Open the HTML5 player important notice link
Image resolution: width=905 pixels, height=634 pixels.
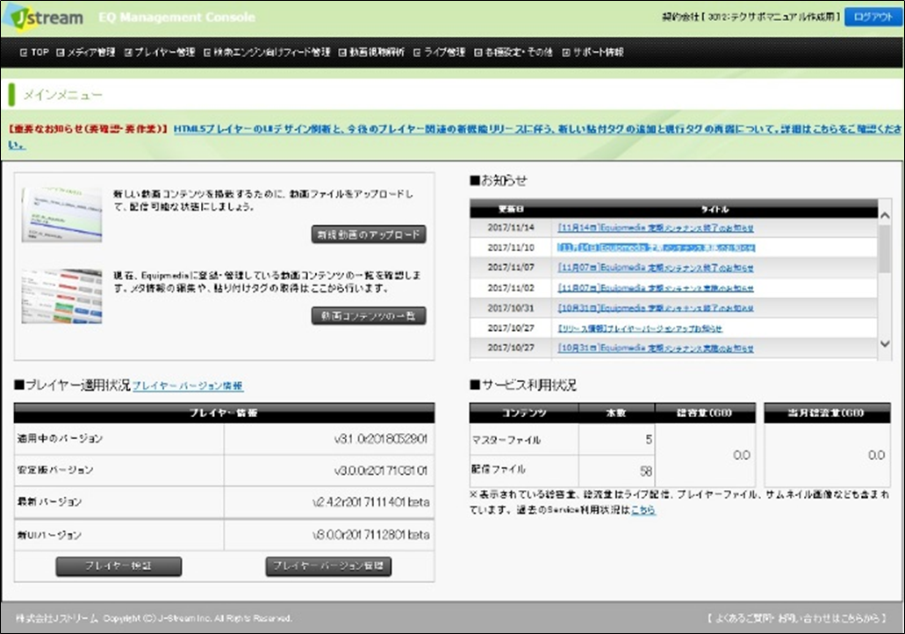tap(527, 128)
